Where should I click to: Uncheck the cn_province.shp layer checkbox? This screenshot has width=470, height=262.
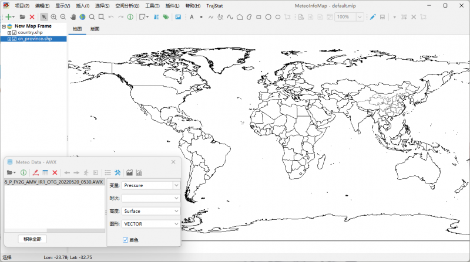[x=14, y=39]
